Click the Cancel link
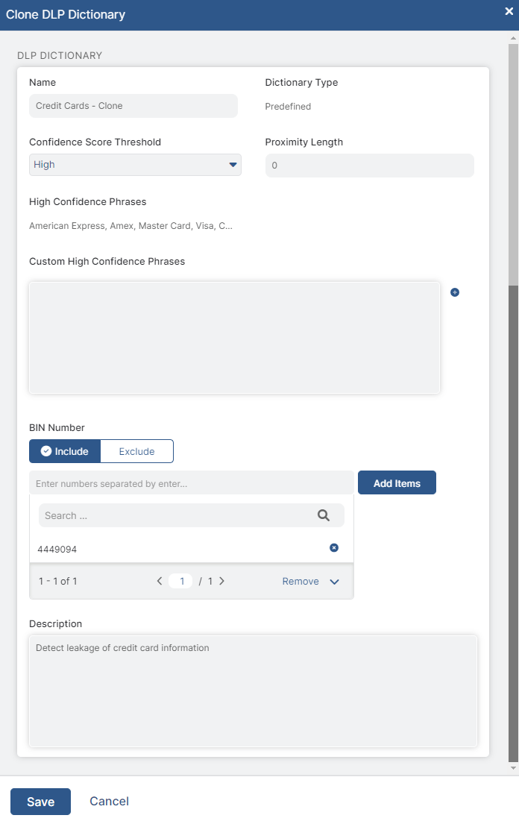This screenshot has height=824, width=519. tap(109, 801)
